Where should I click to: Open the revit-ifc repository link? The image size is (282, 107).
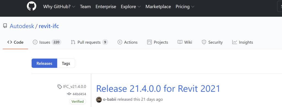point(49,26)
